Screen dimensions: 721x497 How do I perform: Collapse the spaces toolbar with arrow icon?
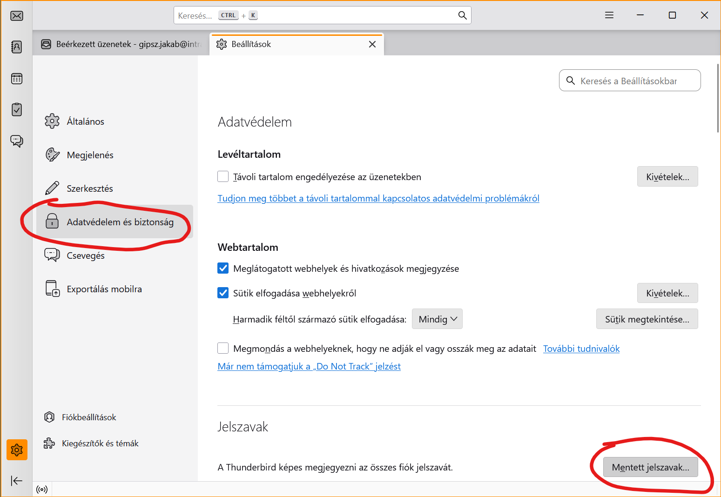[17, 481]
